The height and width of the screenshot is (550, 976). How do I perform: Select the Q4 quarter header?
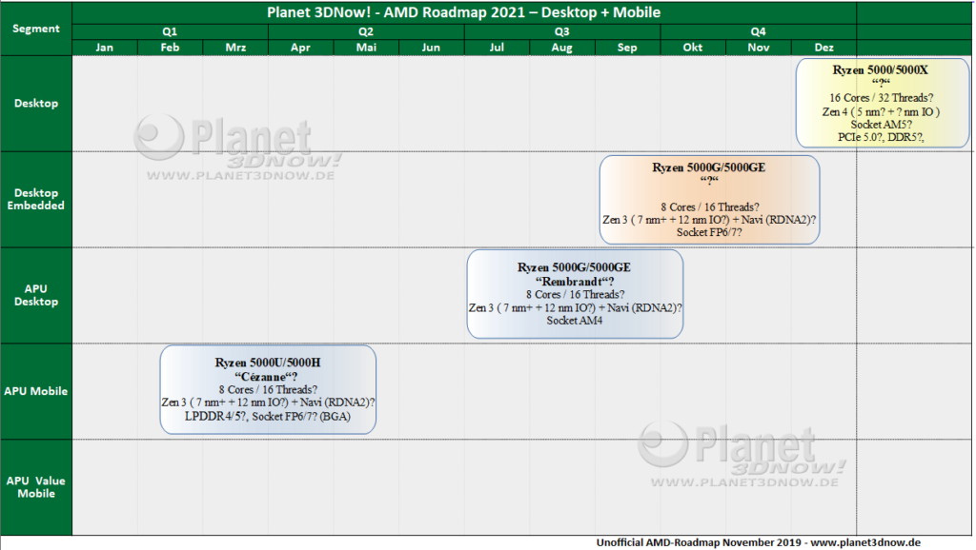(x=758, y=31)
